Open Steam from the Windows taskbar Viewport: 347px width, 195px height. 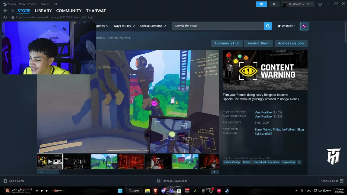coord(227,191)
